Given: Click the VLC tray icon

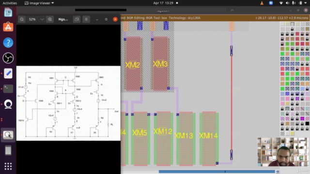Looking at the screenshot, I should [262, 3].
